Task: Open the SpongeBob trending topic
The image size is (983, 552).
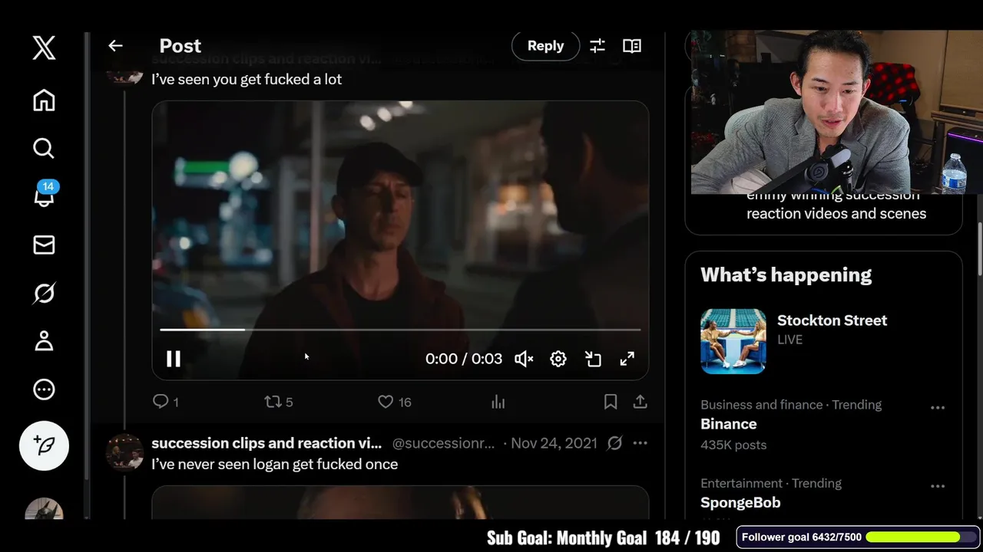Action: 740,503
